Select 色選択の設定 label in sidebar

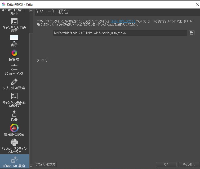tap(14, 134)
